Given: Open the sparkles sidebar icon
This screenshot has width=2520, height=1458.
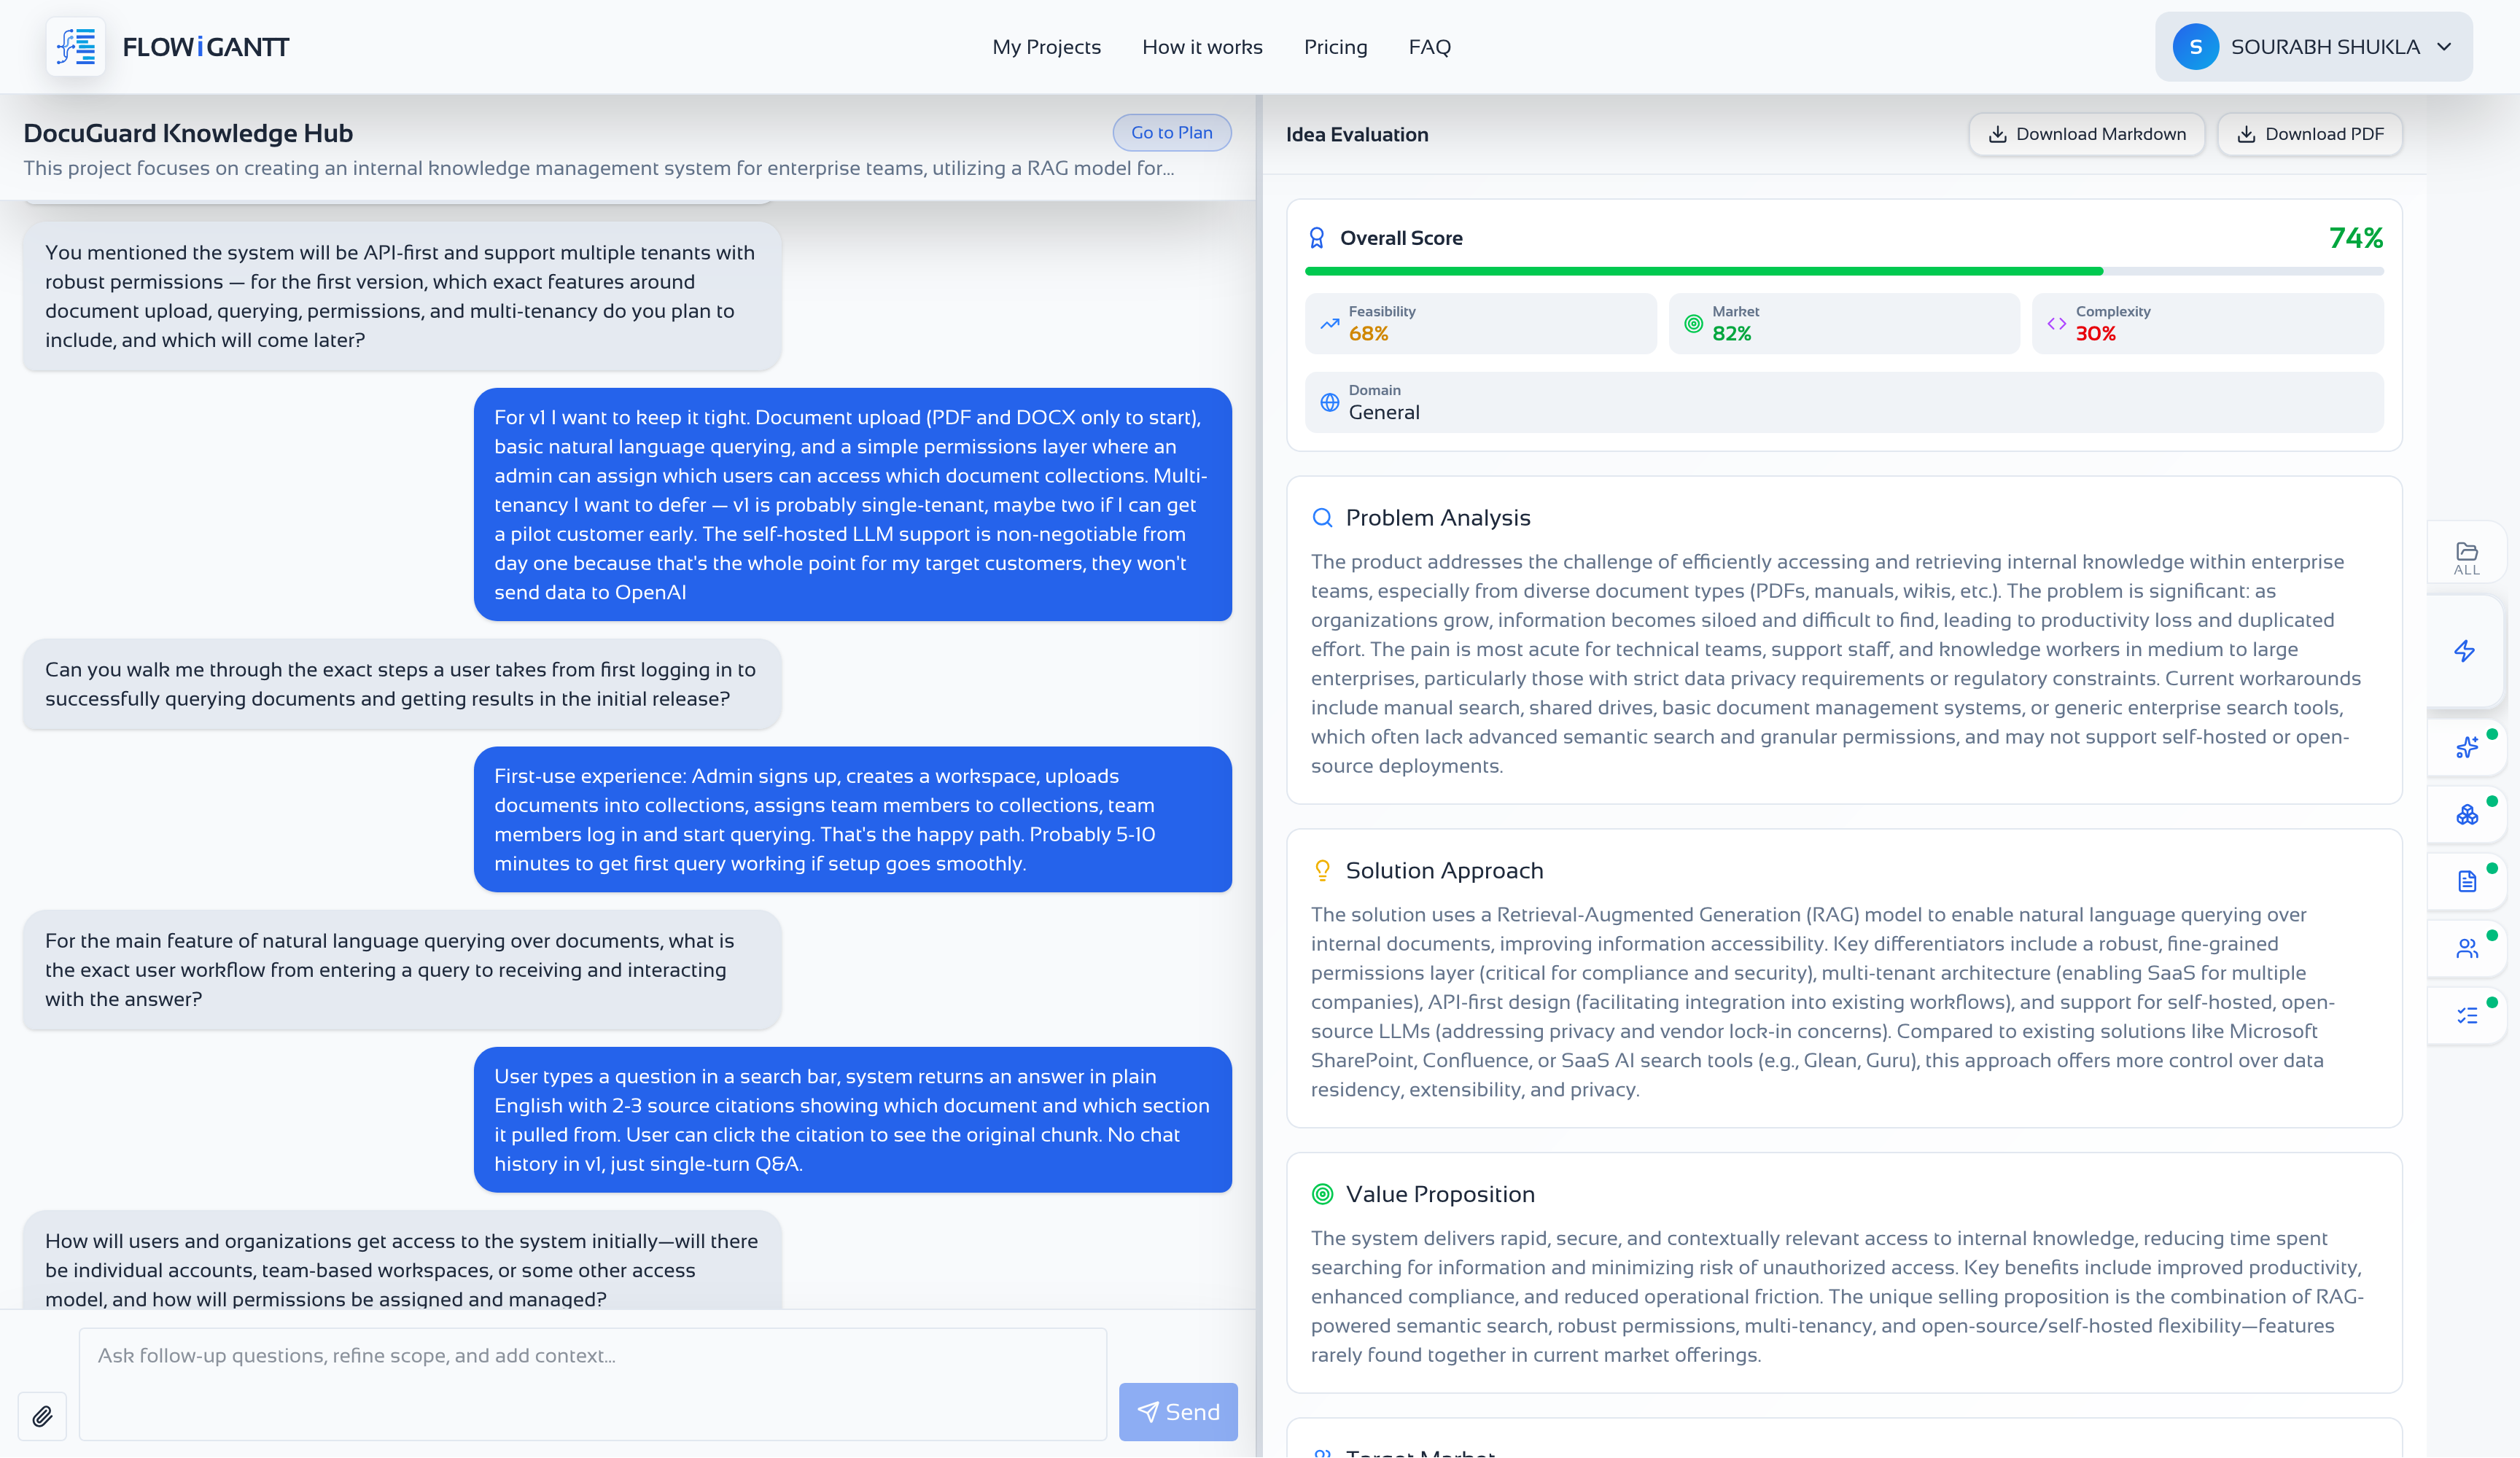Looking at the screenshot, I should pyautogui.click(x=2467, y=747).
